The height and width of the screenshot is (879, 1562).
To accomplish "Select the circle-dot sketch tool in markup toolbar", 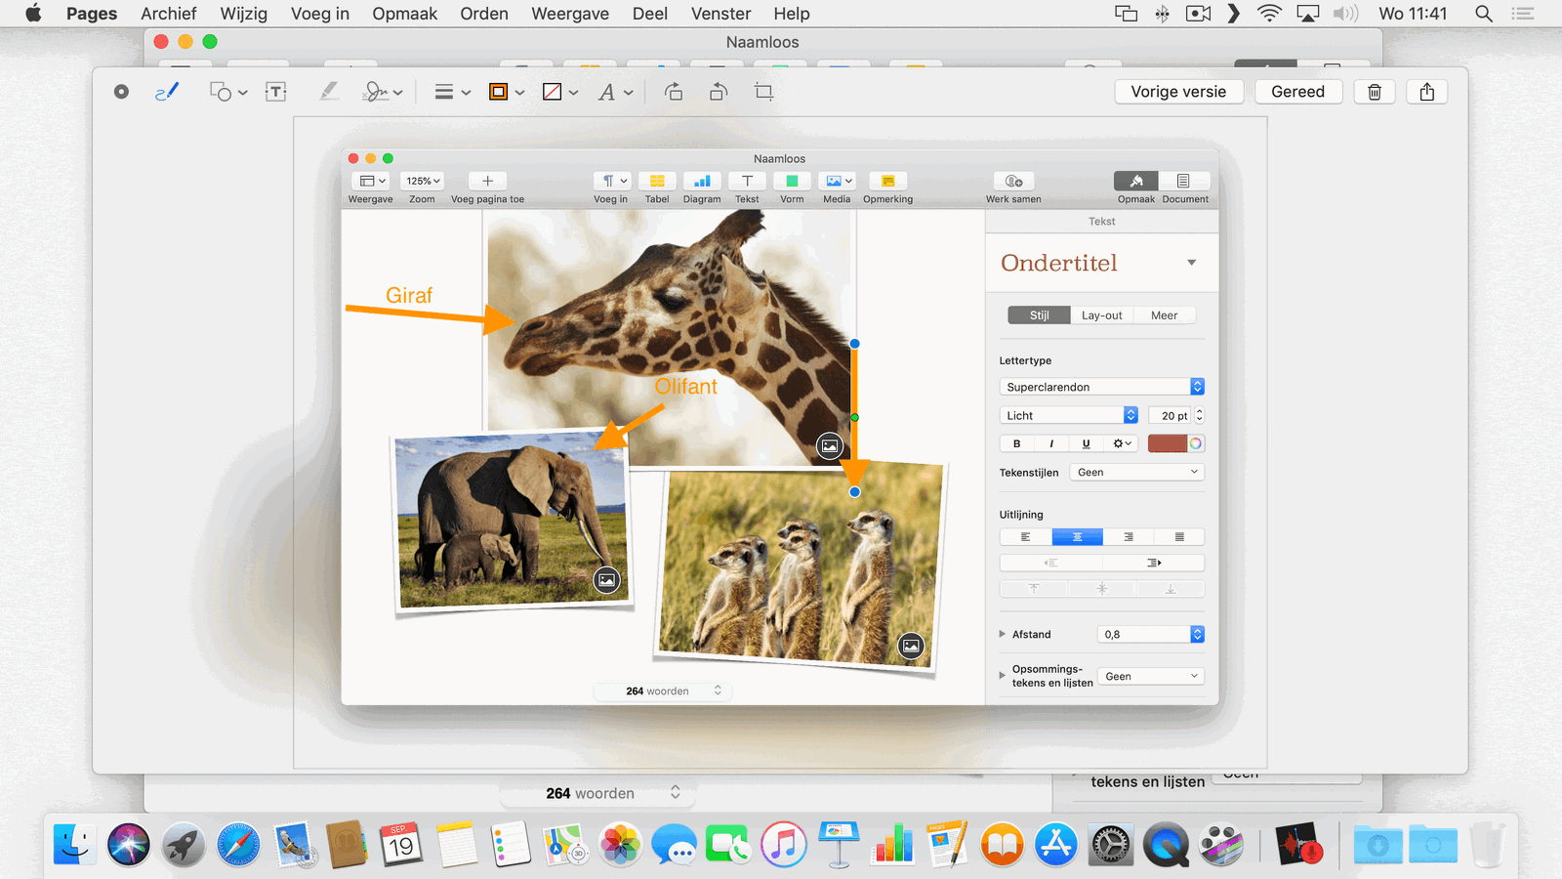I will [x=121, y=92].
